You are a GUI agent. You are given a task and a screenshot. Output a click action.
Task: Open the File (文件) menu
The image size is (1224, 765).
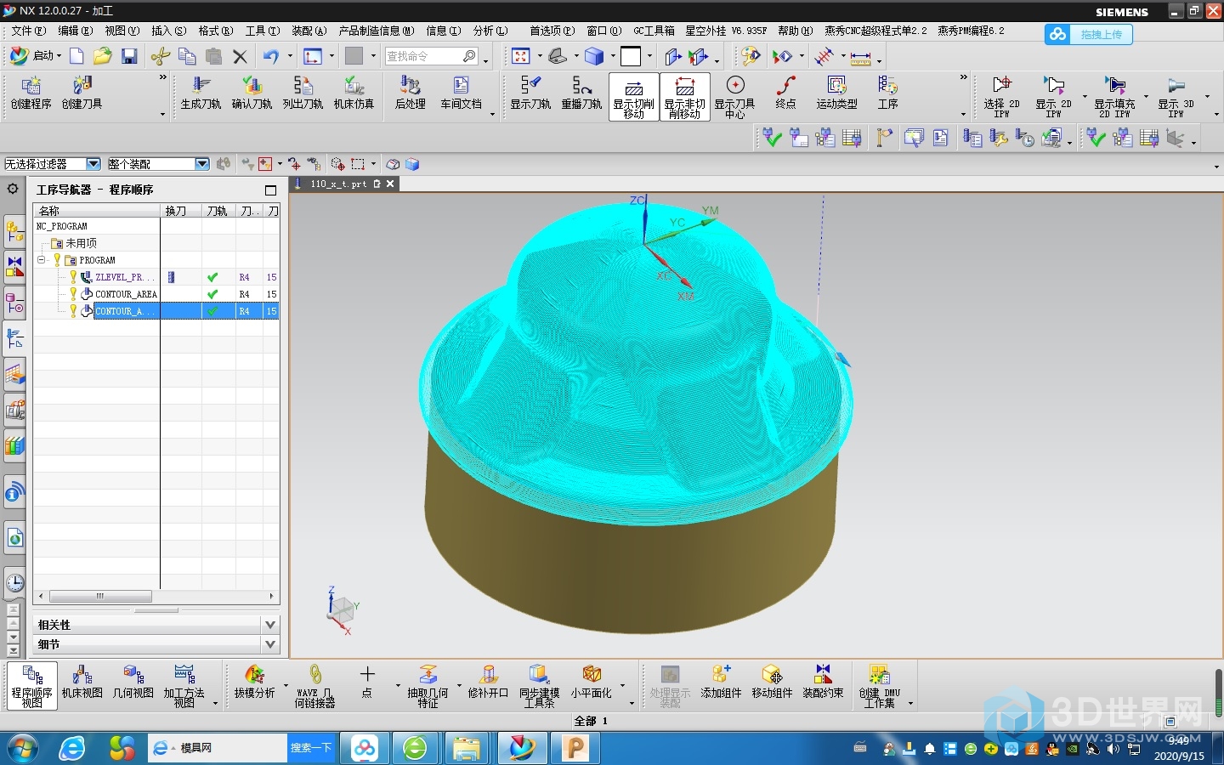(28, 31)
